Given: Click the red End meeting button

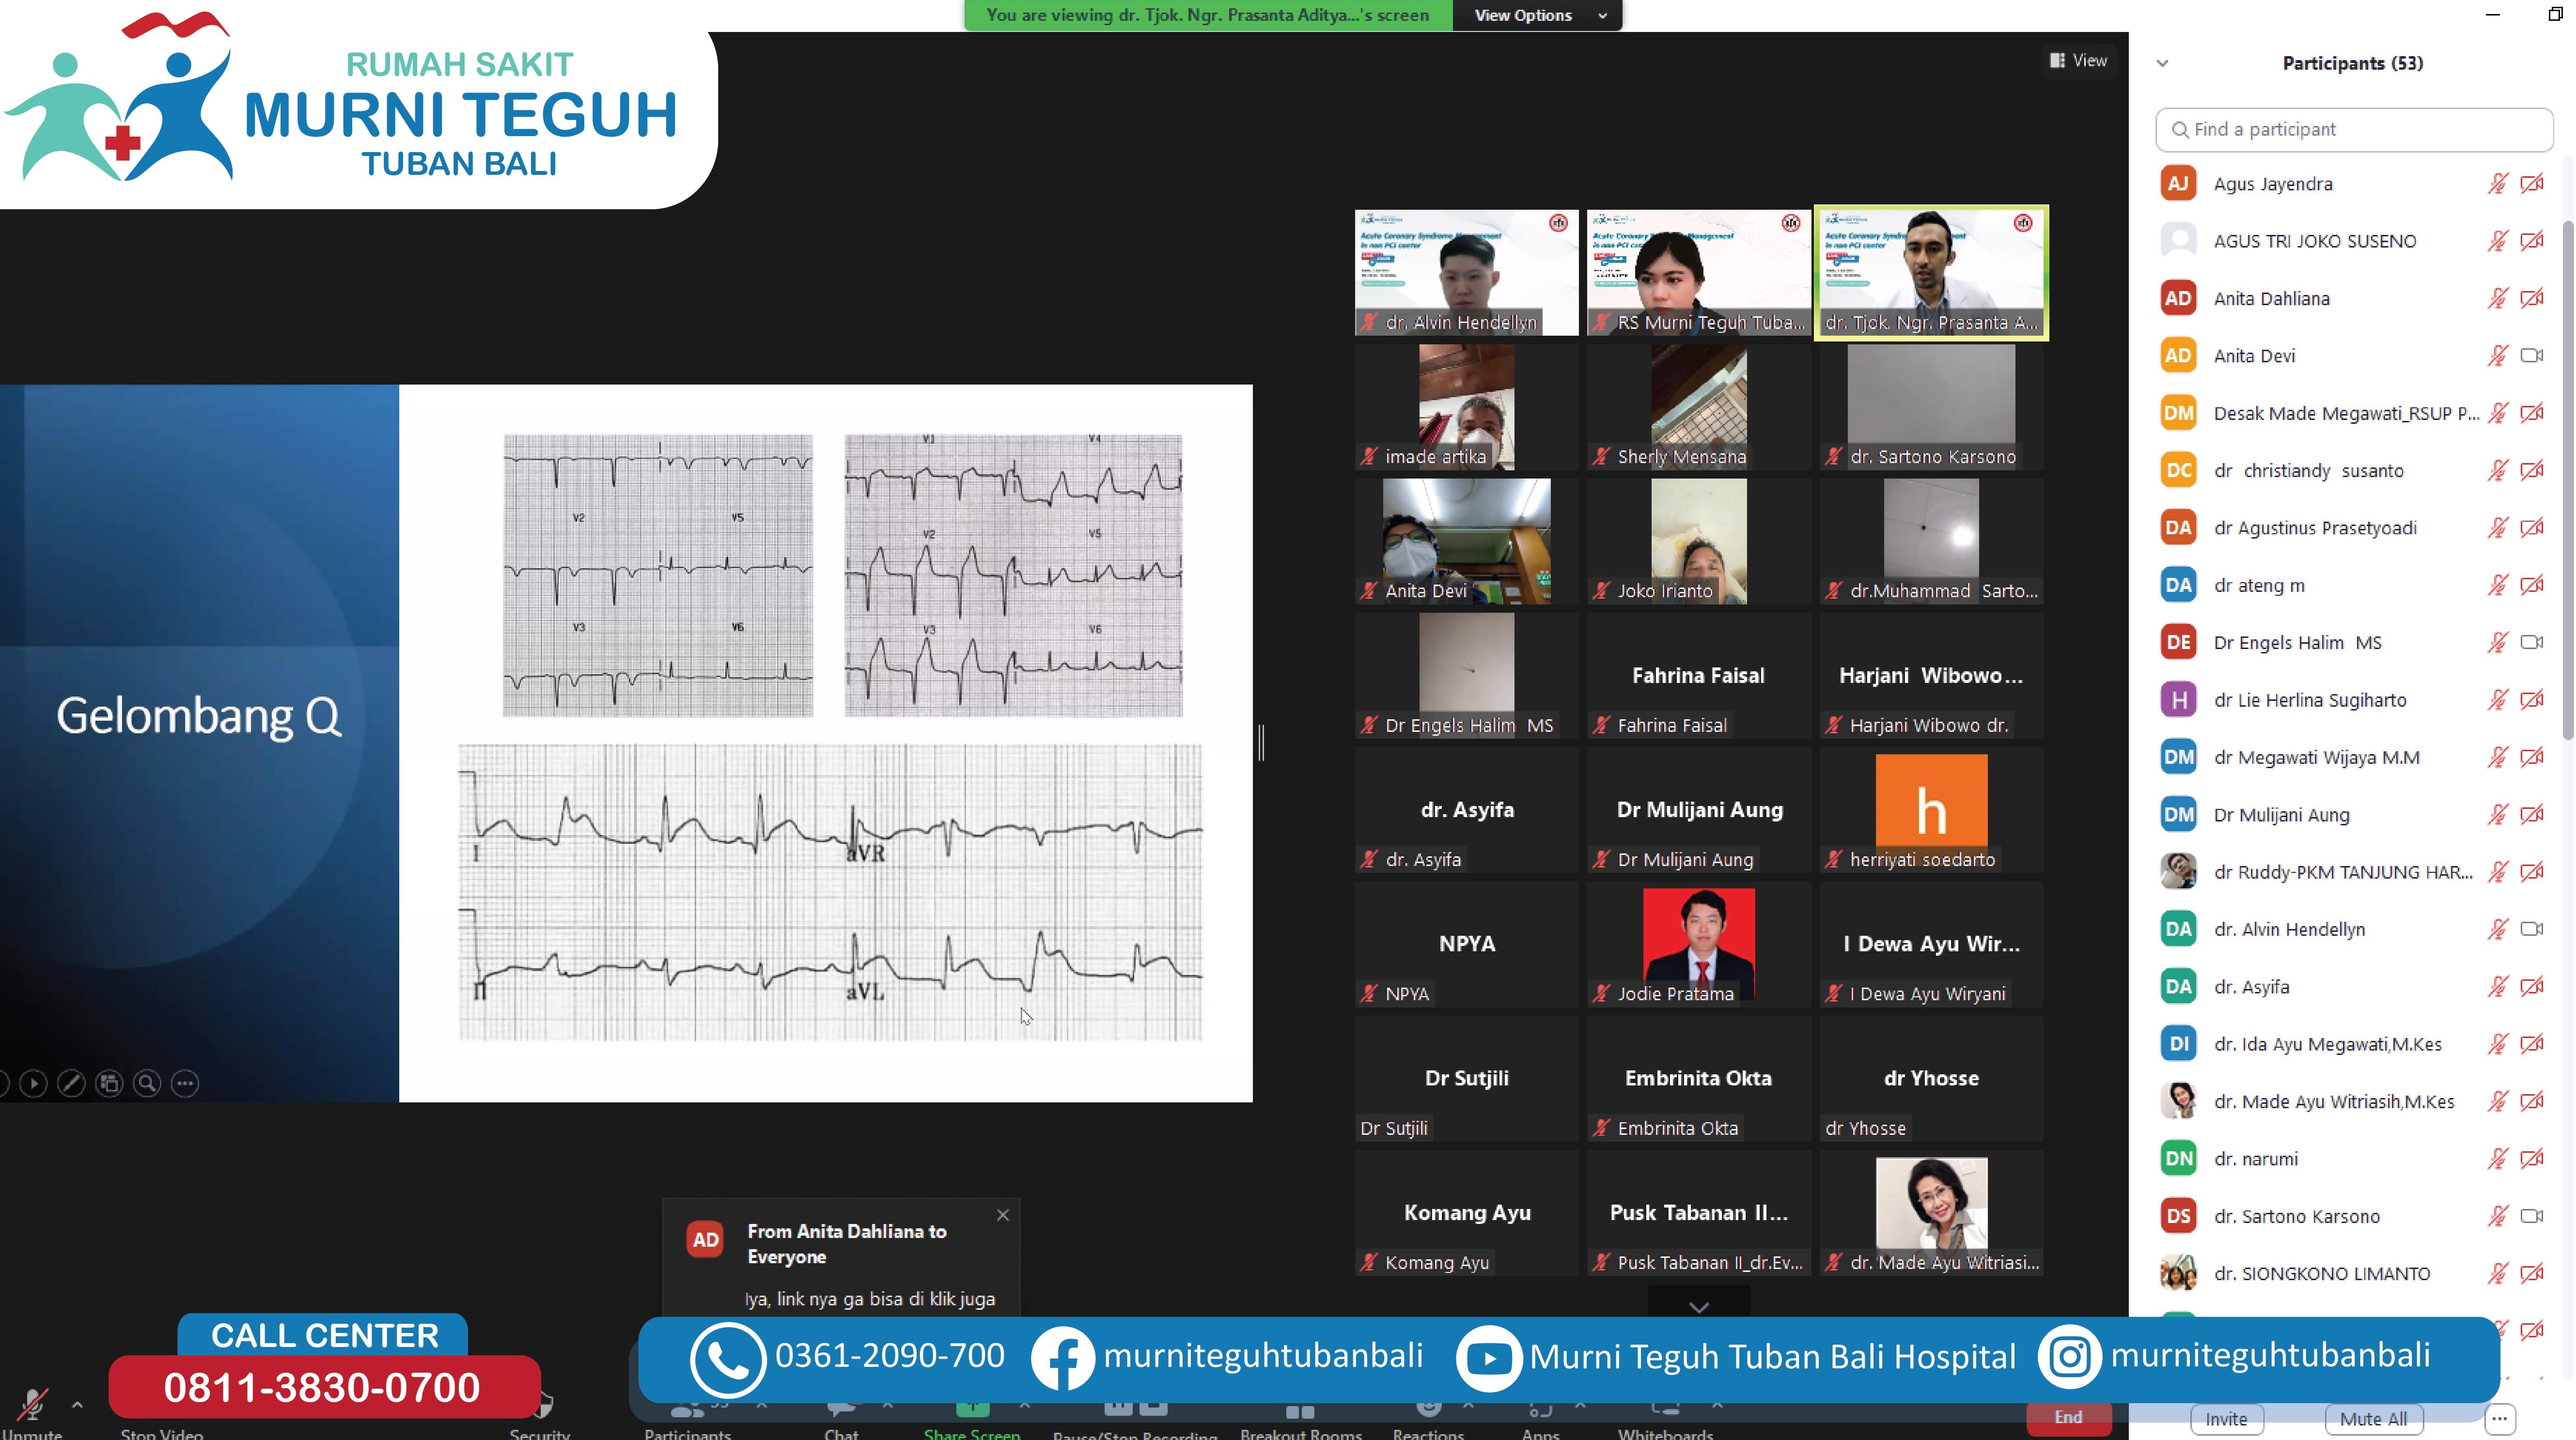Looking at the screenshot, I should pyautogui.click(x=2068, y=1418).
